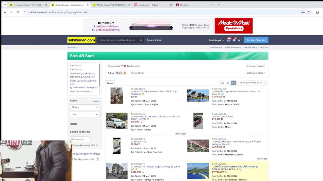Image resolution: width=323 pixels, height=181 pixels.
Task: Click the Ücretsiz İlan Ver button
Action: click(256, 40)
